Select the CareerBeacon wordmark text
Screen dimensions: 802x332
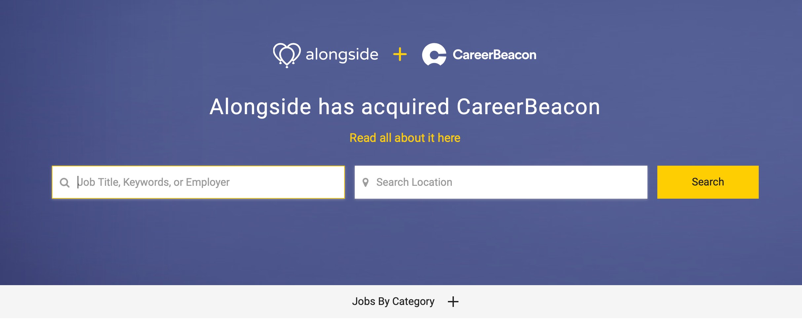click(494, 54)
